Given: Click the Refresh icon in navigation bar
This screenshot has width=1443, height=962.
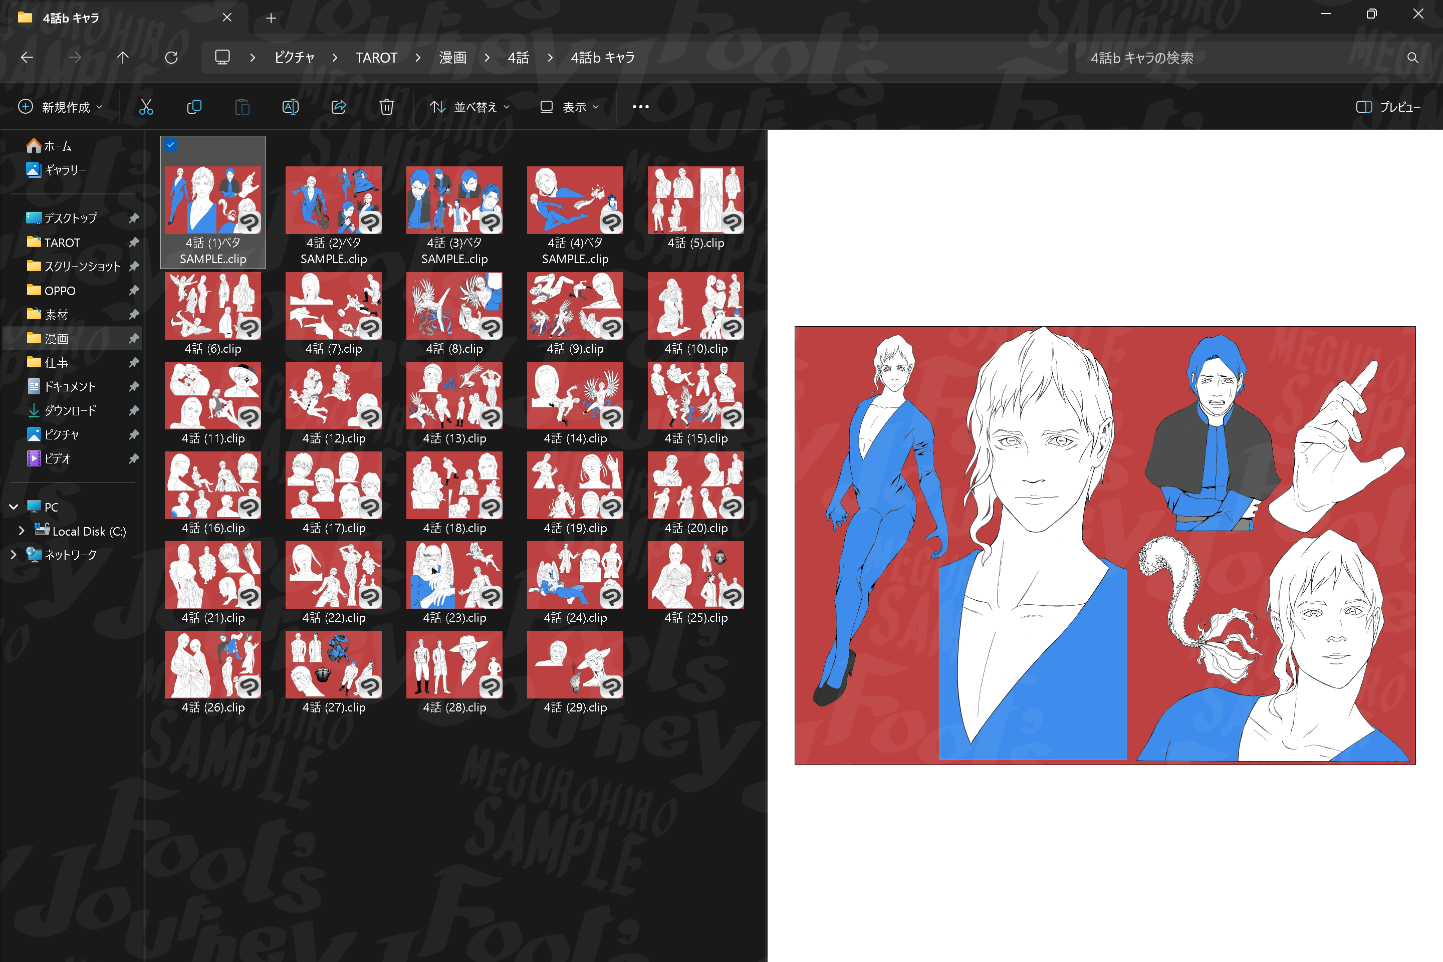Looking at the screenshot, I should point(172,58).
